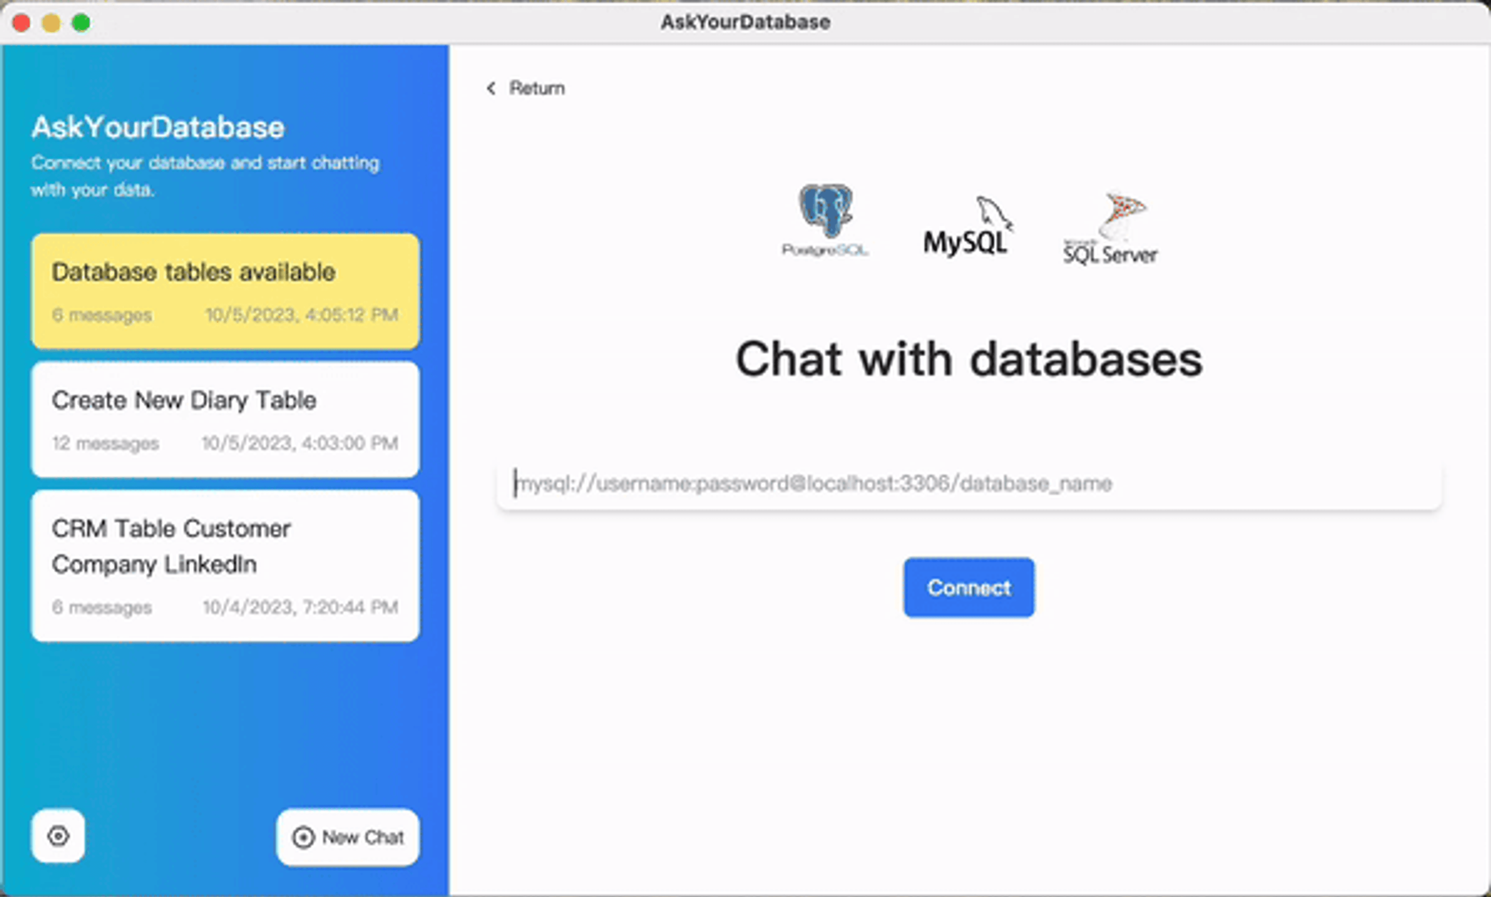The height and width of the screenshot is (897, 1491).
Task: Click the plus icon in New Chat
Action: pos(303,837)
